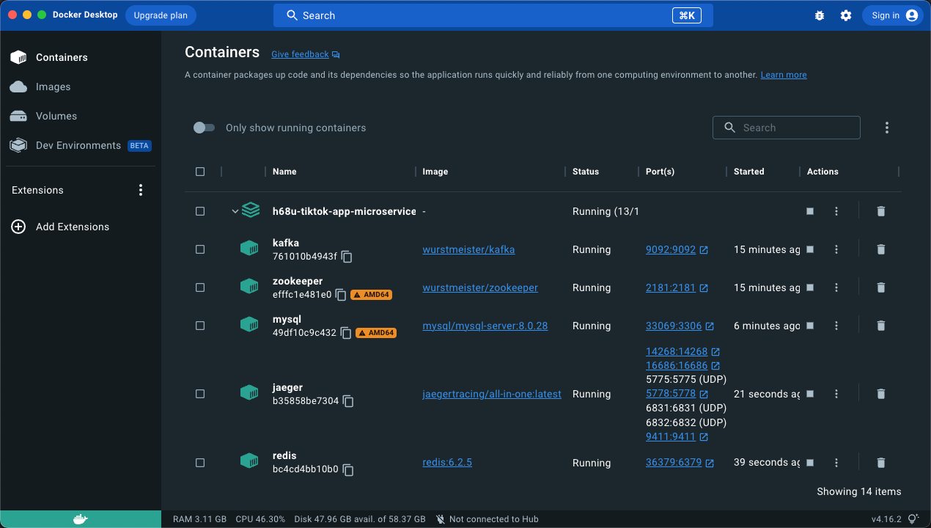
Task: Delete the redis container
Action: click(881, 463)
